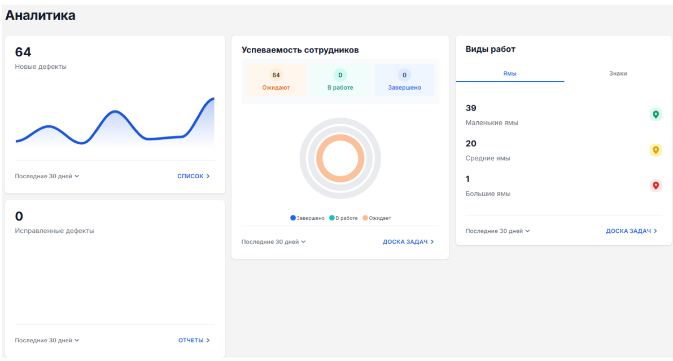This screenshot has width=673, height=361.
Task: Click the Ожидают status card showing 64
Action: [276, 80]
